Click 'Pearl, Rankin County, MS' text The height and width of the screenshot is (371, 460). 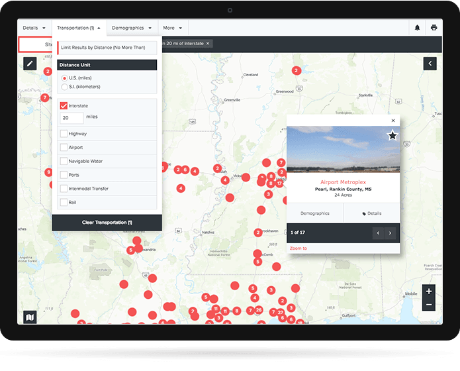[344, 189]
